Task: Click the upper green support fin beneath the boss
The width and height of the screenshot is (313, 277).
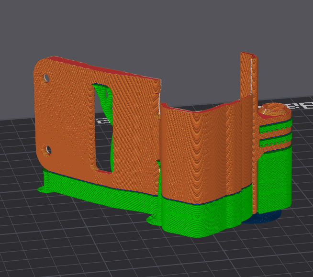Action: (275, 127)
